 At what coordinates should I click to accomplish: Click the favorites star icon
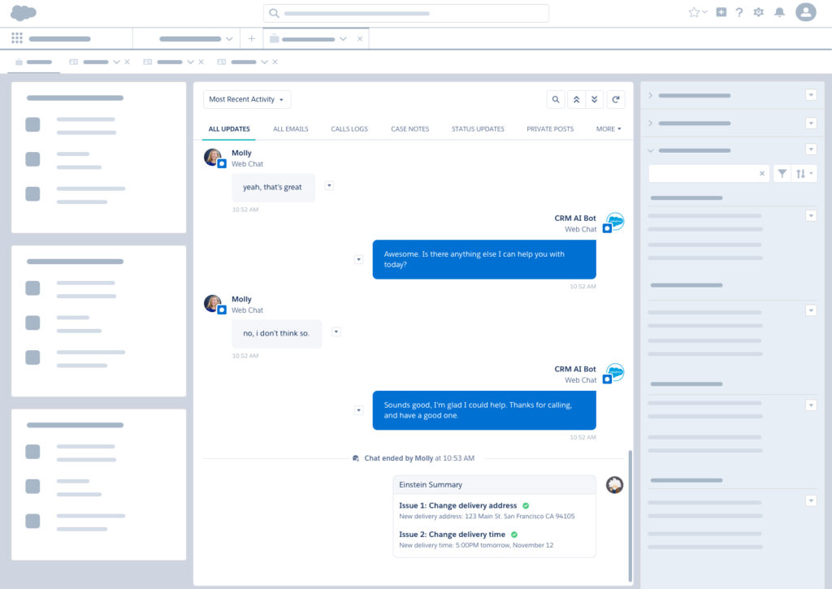694,12
